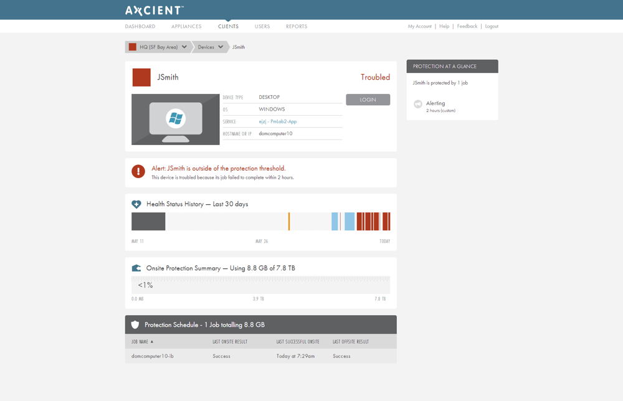Click the LOGIN button
The width and height of the screenshot is (623, 401).
coord(368,99)
